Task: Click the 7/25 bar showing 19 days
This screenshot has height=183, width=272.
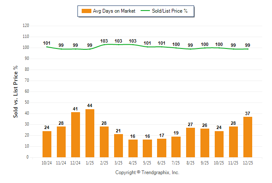Action: 176,147
